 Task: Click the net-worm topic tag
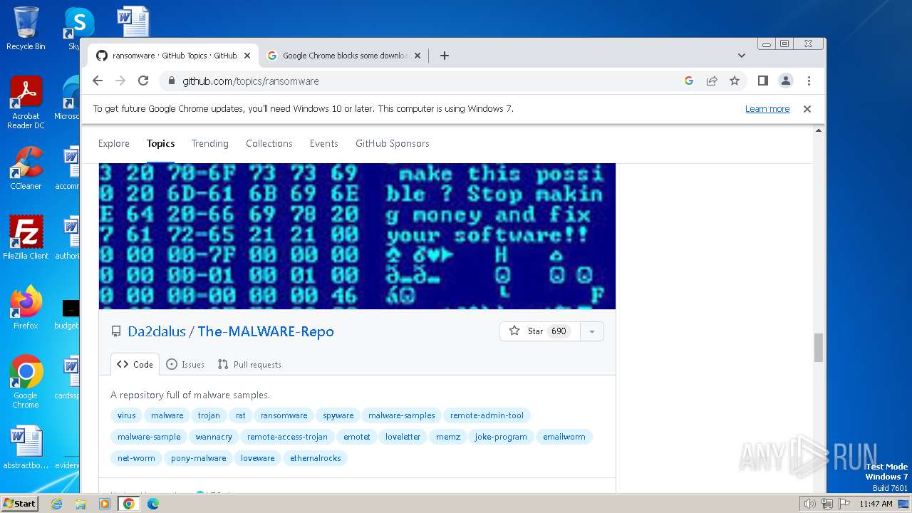[x=136, y=458]
